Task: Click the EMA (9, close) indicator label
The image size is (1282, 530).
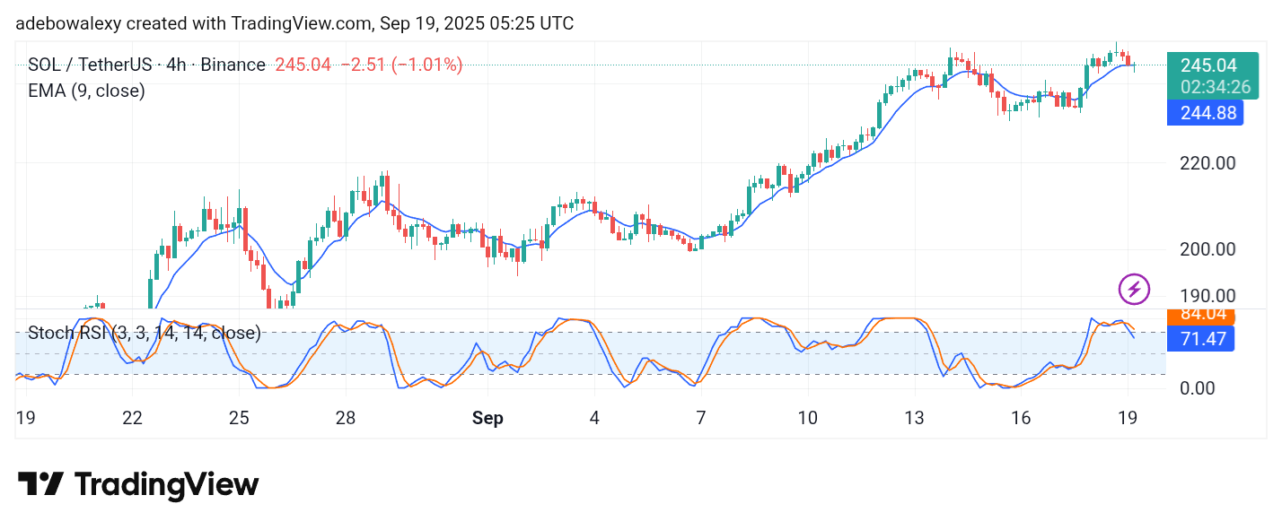Action: pyautogui.click(x=86, y=91)
